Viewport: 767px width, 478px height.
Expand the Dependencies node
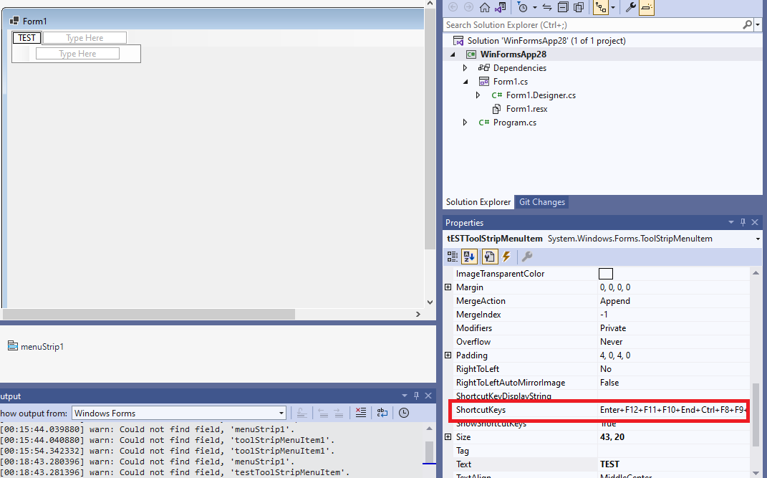[x=465, y=67]
